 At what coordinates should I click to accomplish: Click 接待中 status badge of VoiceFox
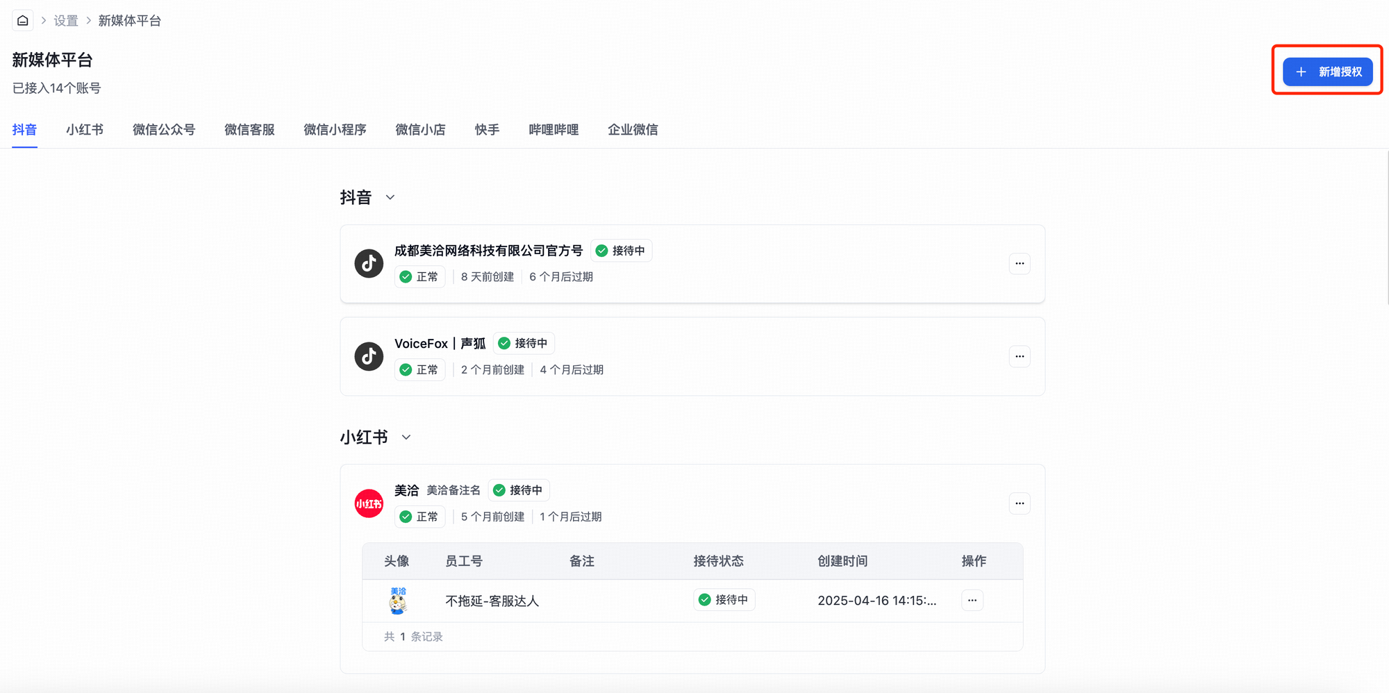524,343
